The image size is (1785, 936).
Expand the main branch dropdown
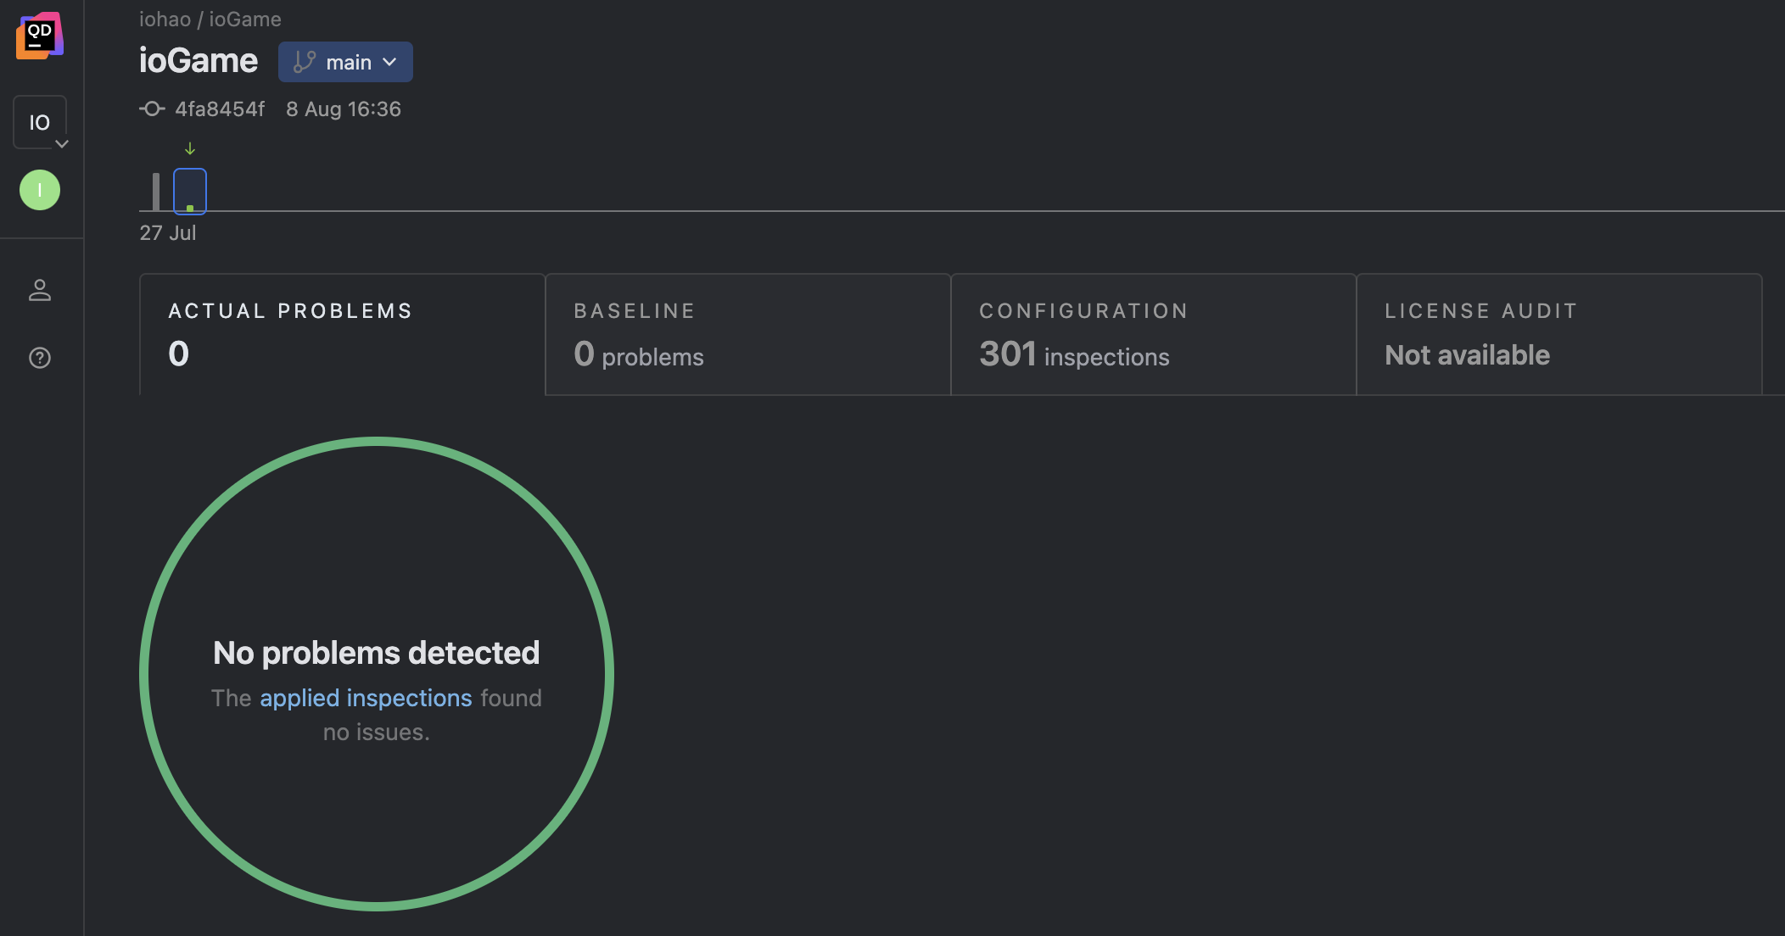coord(346,62)
